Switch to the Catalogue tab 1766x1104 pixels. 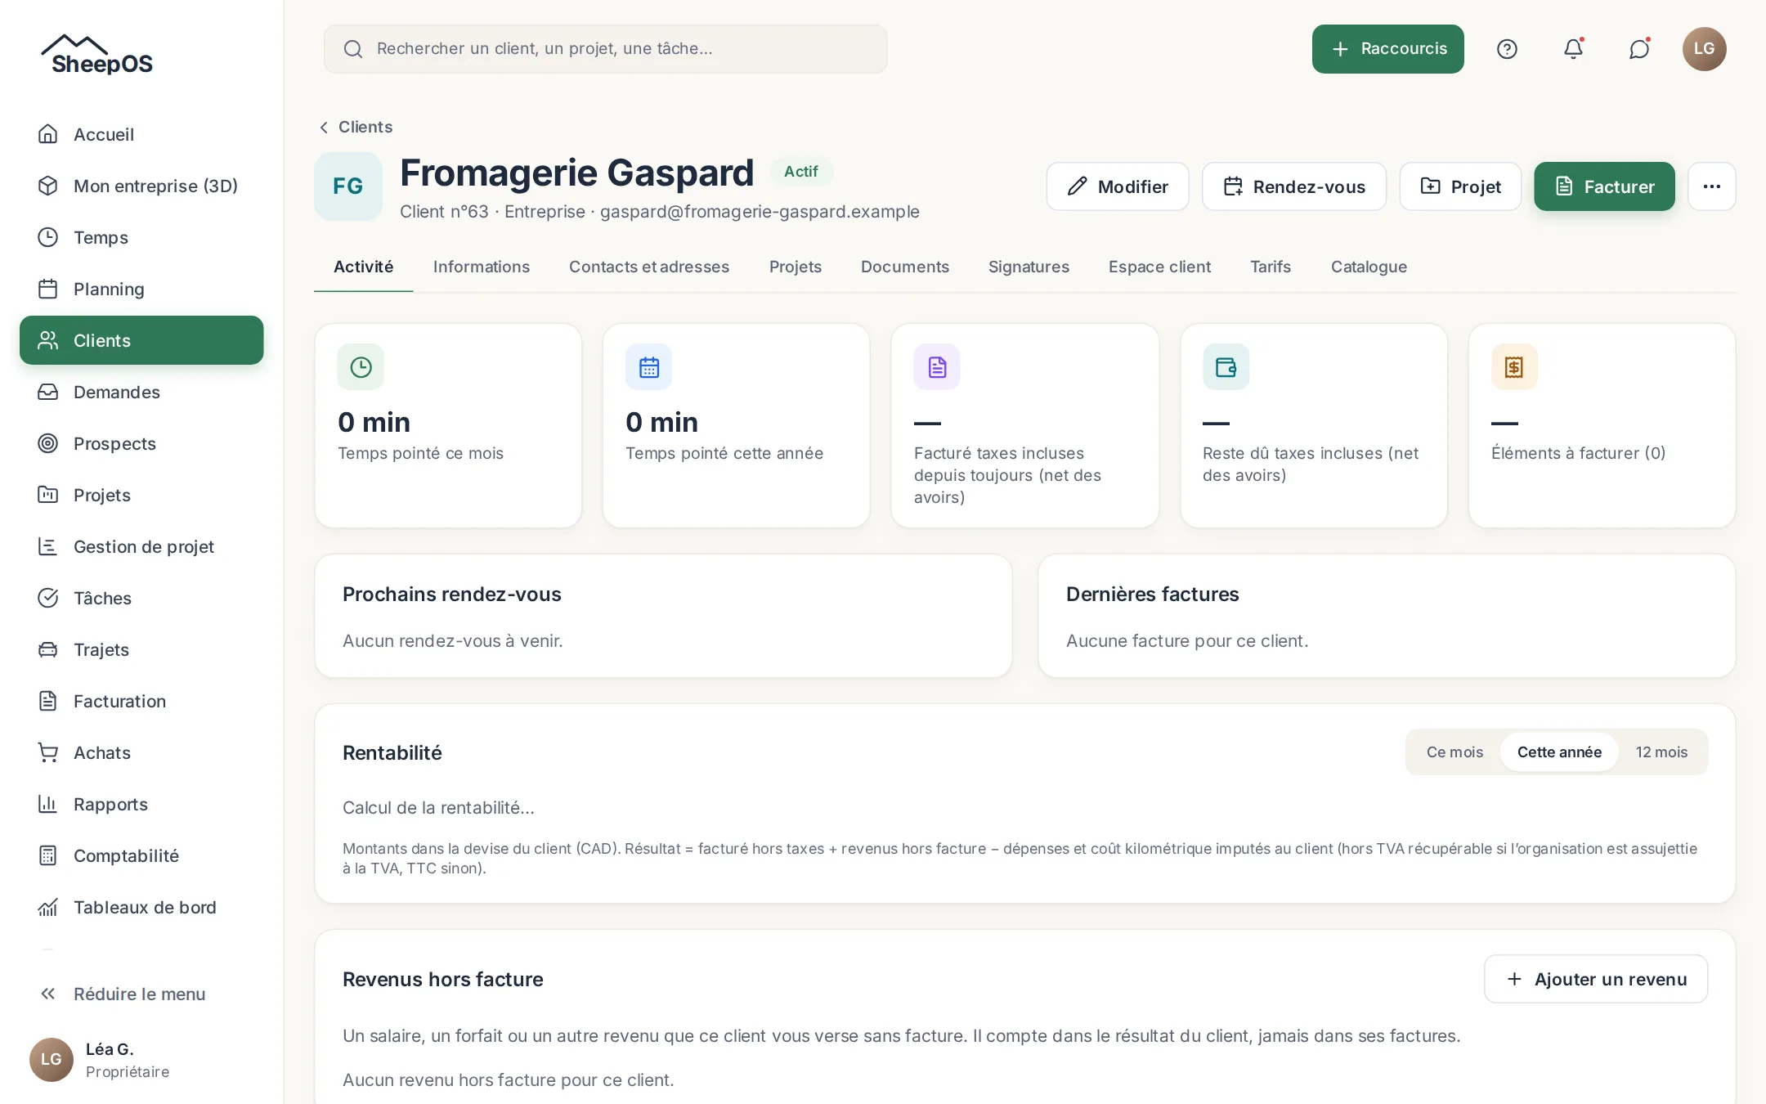1369,267
